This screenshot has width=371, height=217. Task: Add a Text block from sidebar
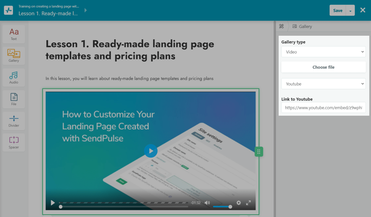pyautogui.click(x=14, y=34)
